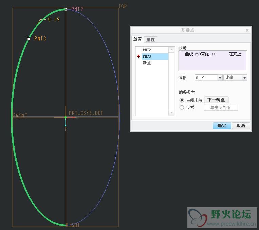Click the PNT3 label in the viewport
Viewport: 259px width, 230px height.
40,38
